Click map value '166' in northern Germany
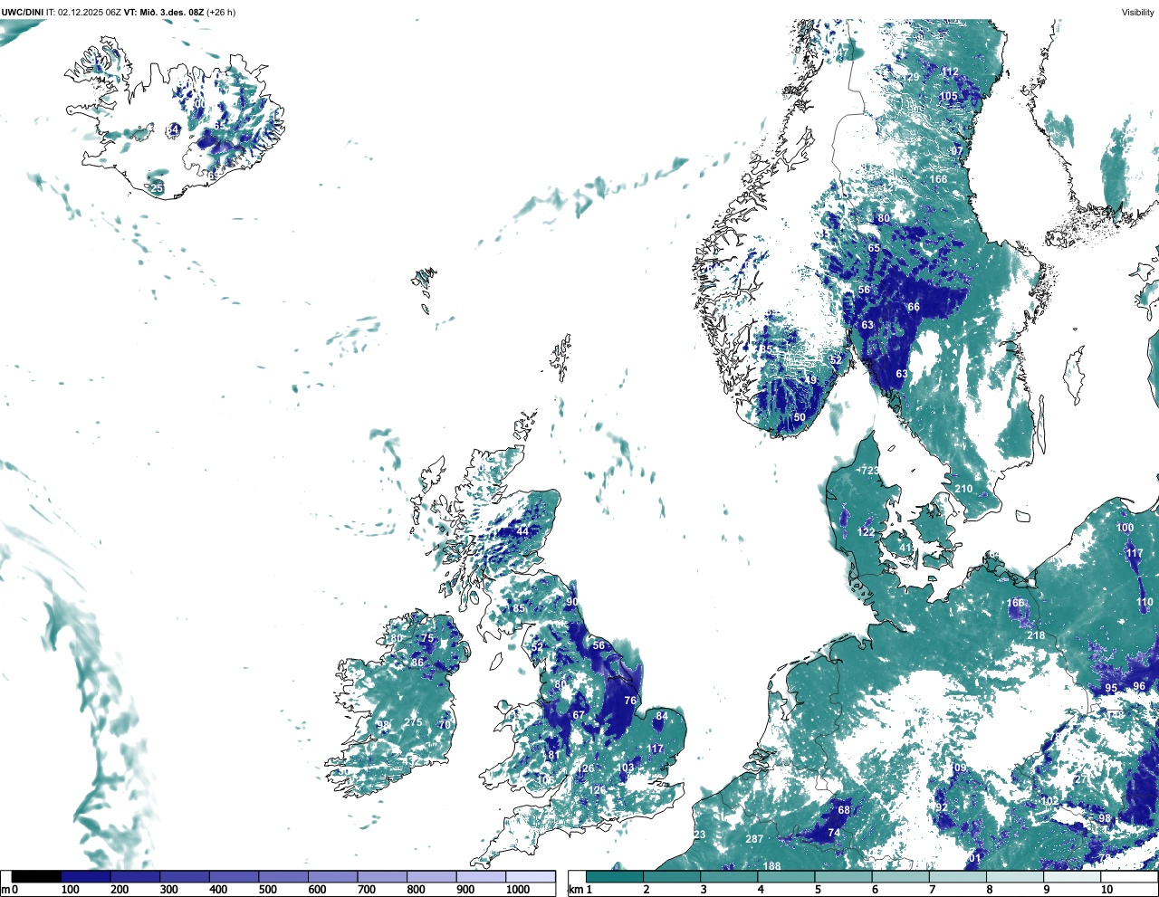 [x=1016, y=603]
